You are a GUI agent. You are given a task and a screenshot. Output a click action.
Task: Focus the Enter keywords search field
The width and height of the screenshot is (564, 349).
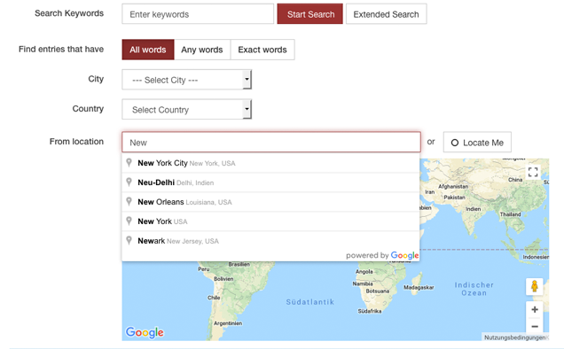[x=198, y=14]
